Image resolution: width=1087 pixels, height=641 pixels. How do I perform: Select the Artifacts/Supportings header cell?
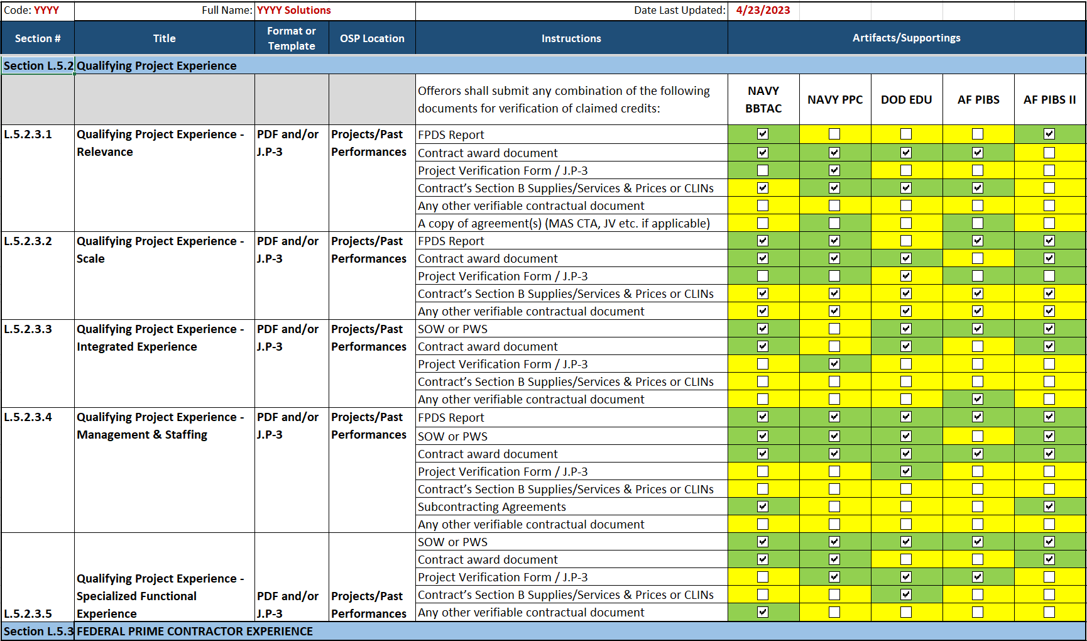point(907,38)
